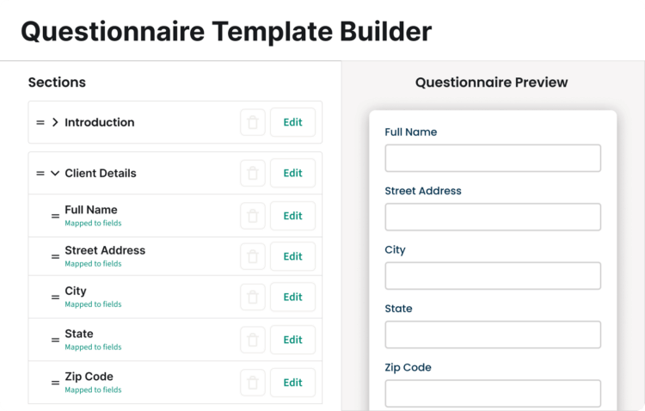Edit the Introduction section

pos(292,122)
